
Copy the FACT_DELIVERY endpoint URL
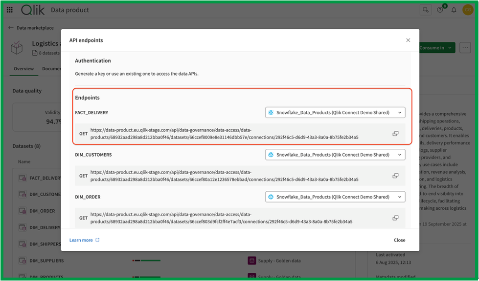(395, 133)
